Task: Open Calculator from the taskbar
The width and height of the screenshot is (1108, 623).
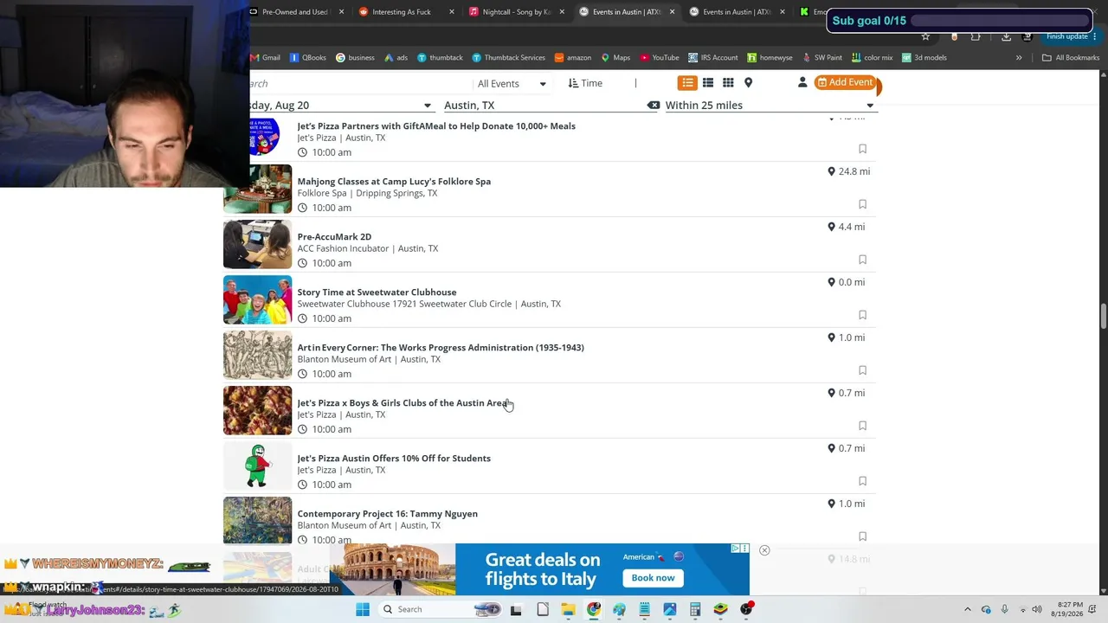Action: [x=695, y=609]
